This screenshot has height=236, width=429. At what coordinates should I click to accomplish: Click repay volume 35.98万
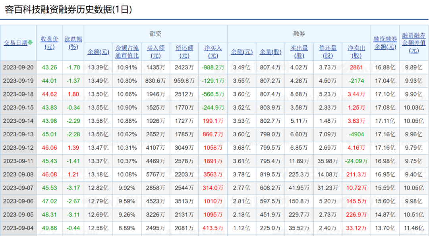[328, 161]
